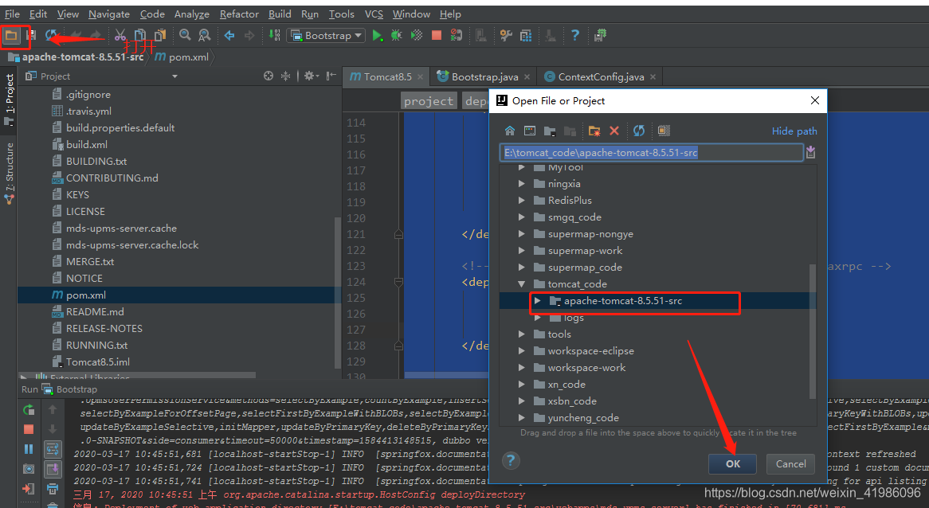Click the Replace icon next to Find

click(x=205, y=36)
